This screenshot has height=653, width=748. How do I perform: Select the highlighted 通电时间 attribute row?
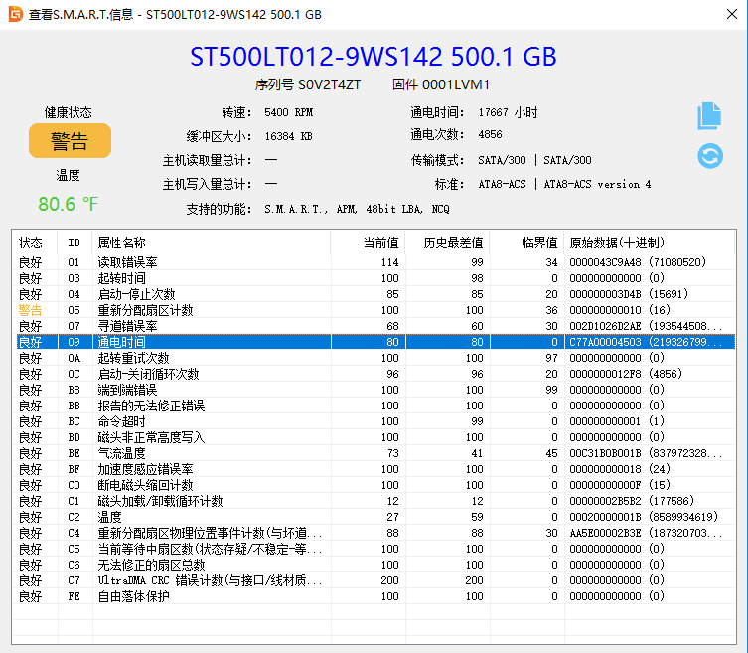375,342
